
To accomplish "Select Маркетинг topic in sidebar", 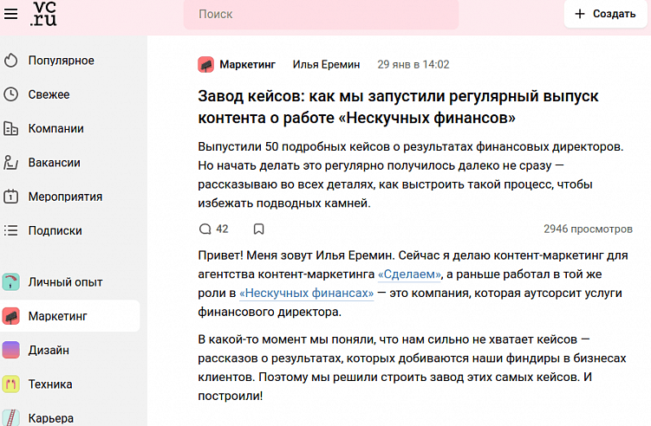I will [69, 316].
